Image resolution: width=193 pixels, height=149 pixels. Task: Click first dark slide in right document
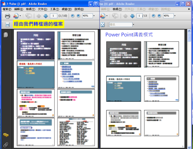pyautogui.click(x=124, y=54)
